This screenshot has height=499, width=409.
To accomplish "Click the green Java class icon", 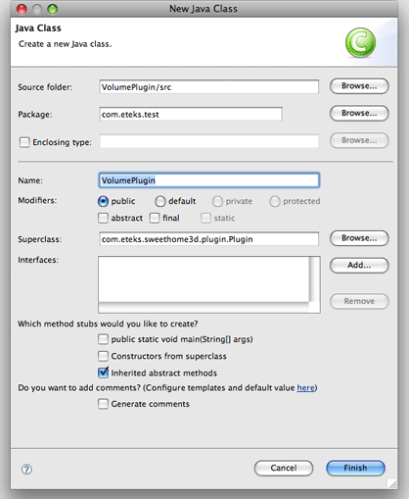I will pyautogui.click(x=360, y=42).
